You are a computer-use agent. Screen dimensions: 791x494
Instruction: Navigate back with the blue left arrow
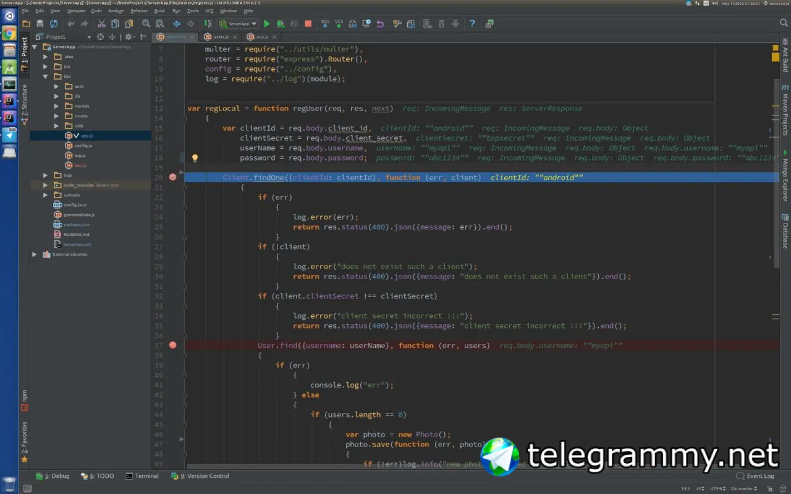click(177, 24)
